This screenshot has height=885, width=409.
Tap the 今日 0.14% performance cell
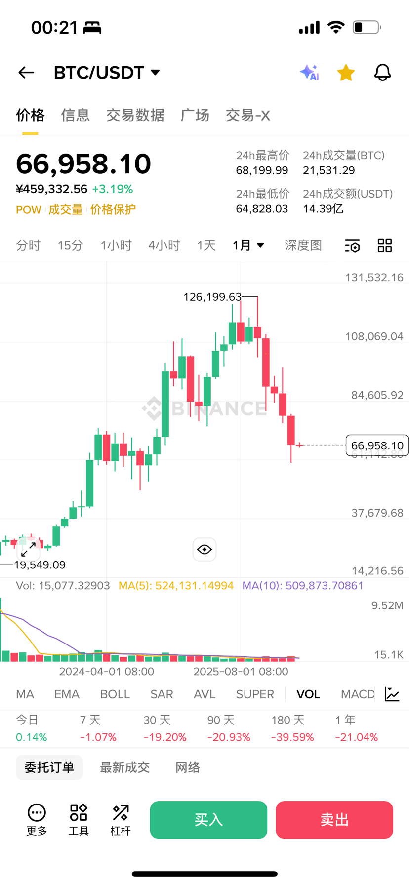pos(32,728)
